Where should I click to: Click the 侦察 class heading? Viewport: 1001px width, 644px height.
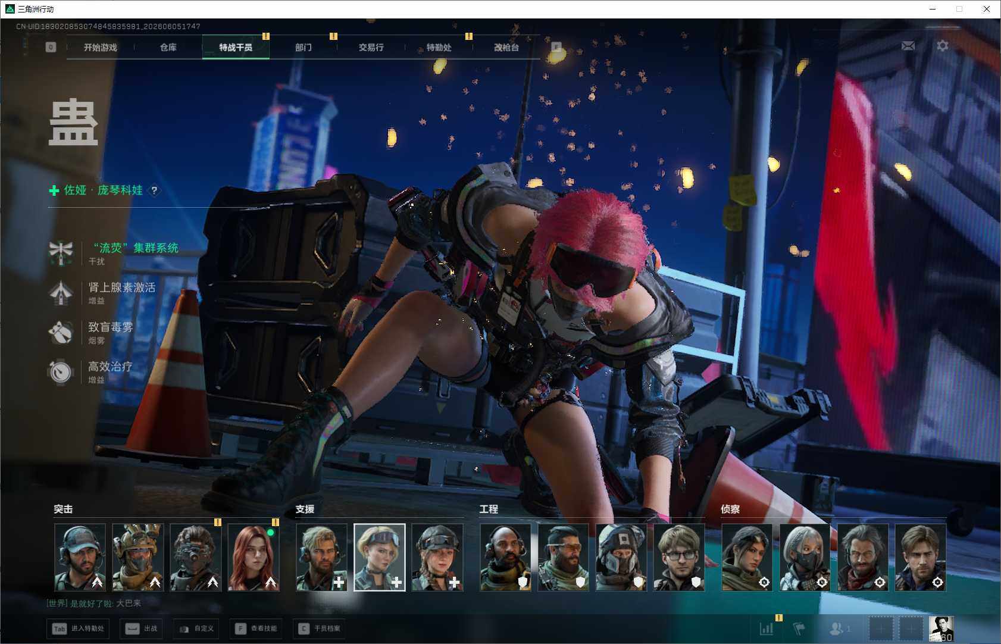point(730,509)
